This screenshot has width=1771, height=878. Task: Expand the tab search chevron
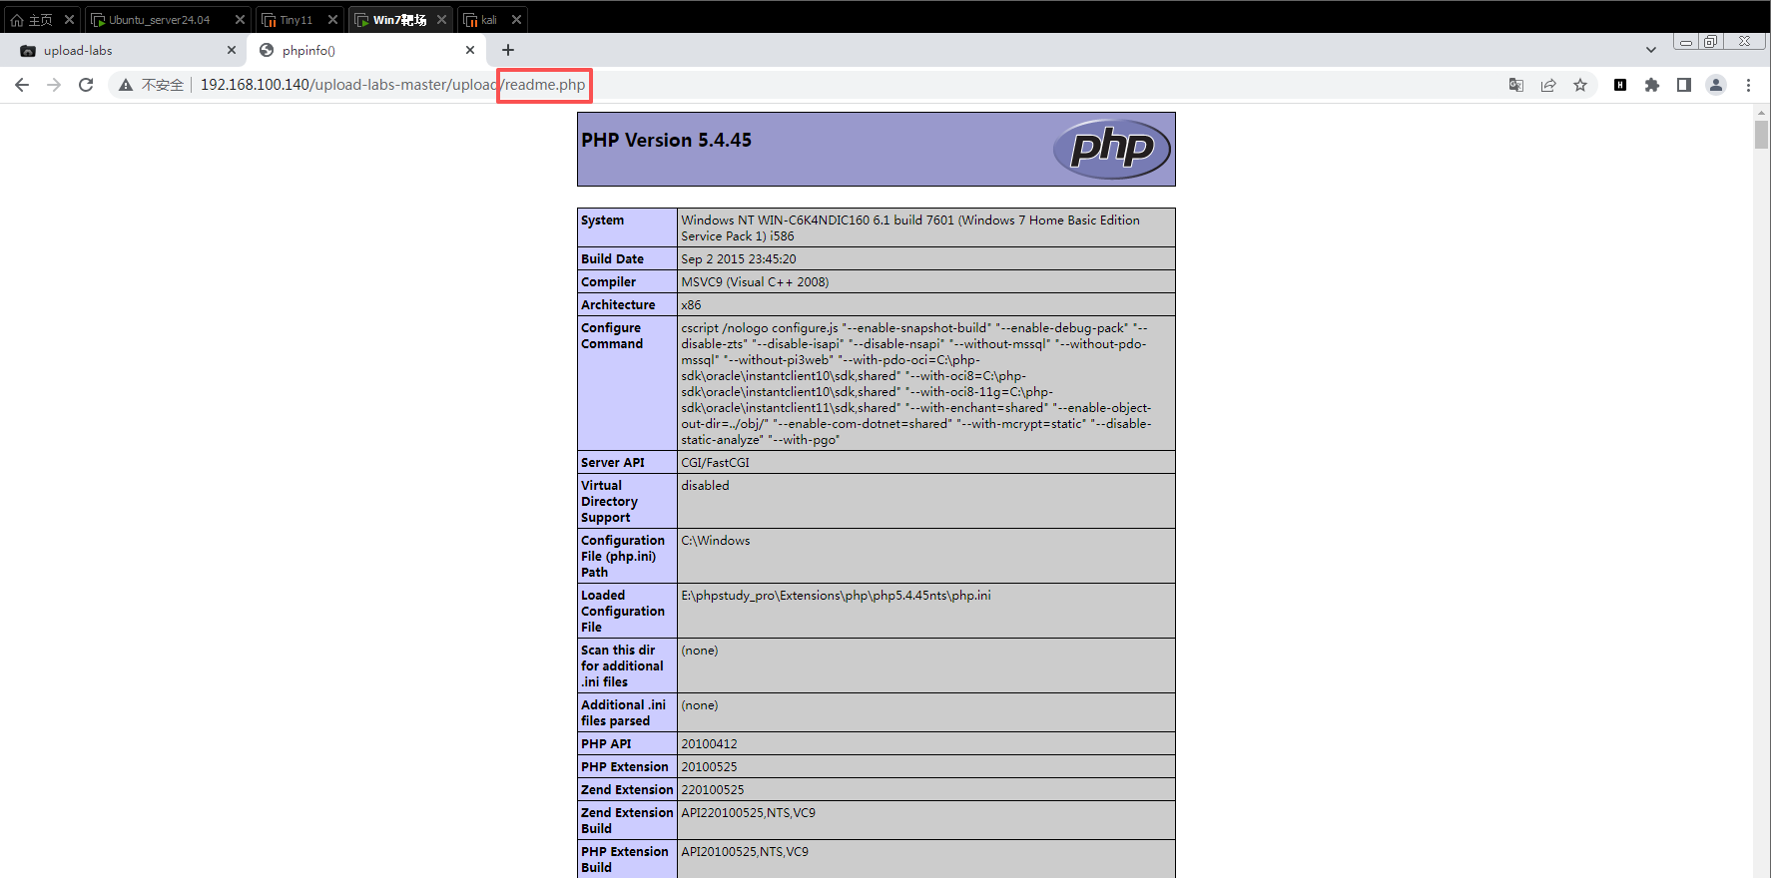[1651, 49]
